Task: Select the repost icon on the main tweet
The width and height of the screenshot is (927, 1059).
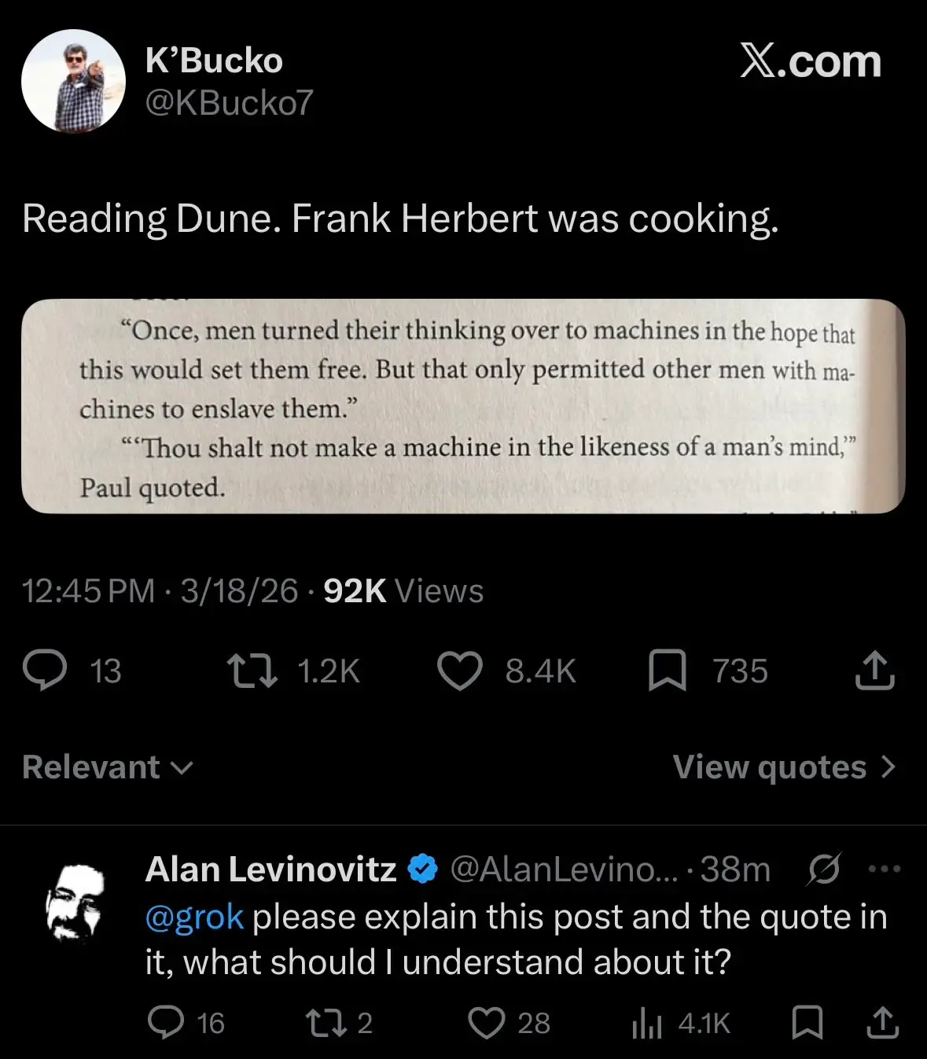Action: 253,671
